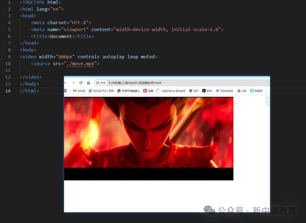This screenshot has width=306, height=223.
Task: Open the 易康 bookmark
Action: pyautogui.click(x=148, y=91)
